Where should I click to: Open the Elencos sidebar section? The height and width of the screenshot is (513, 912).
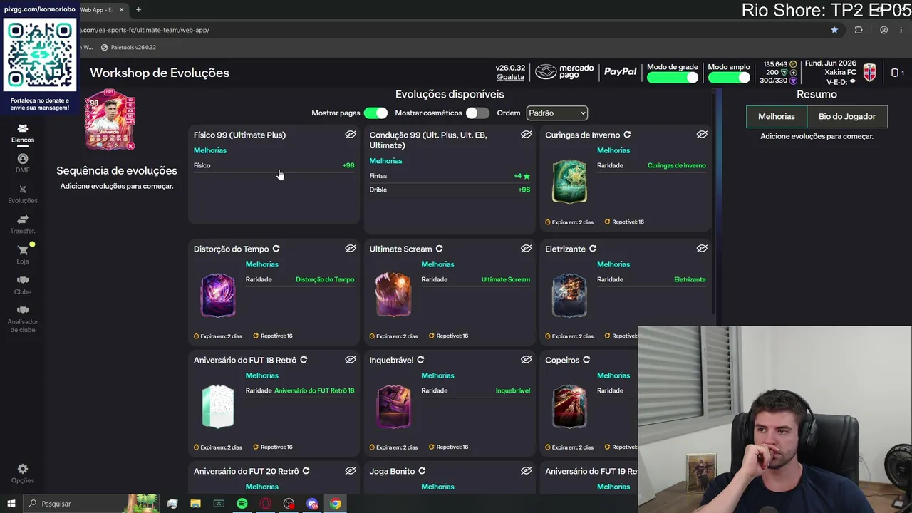click(x=23, y=133)
